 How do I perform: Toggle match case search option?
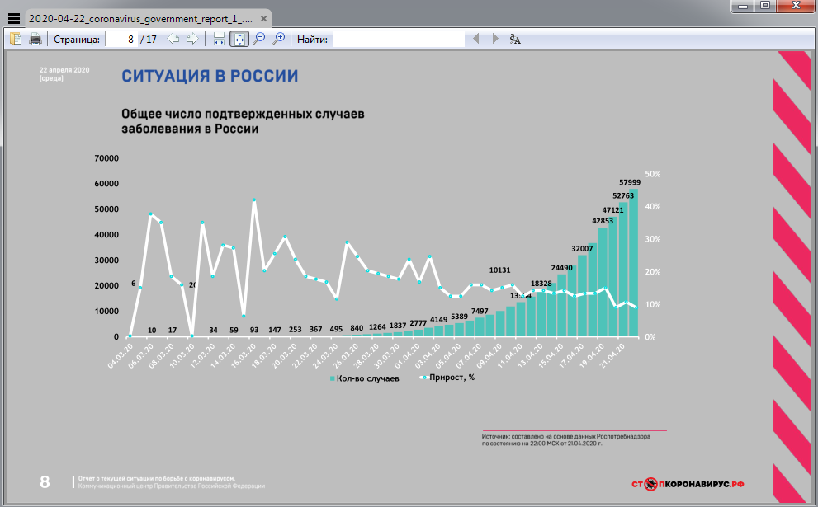pyautogui.click(x=515, y=39)
